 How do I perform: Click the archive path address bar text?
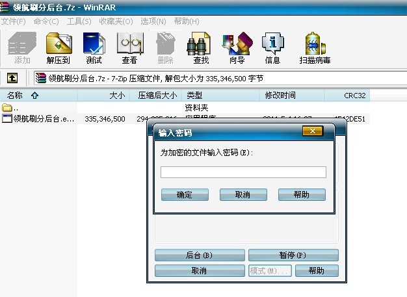(156, 79)
